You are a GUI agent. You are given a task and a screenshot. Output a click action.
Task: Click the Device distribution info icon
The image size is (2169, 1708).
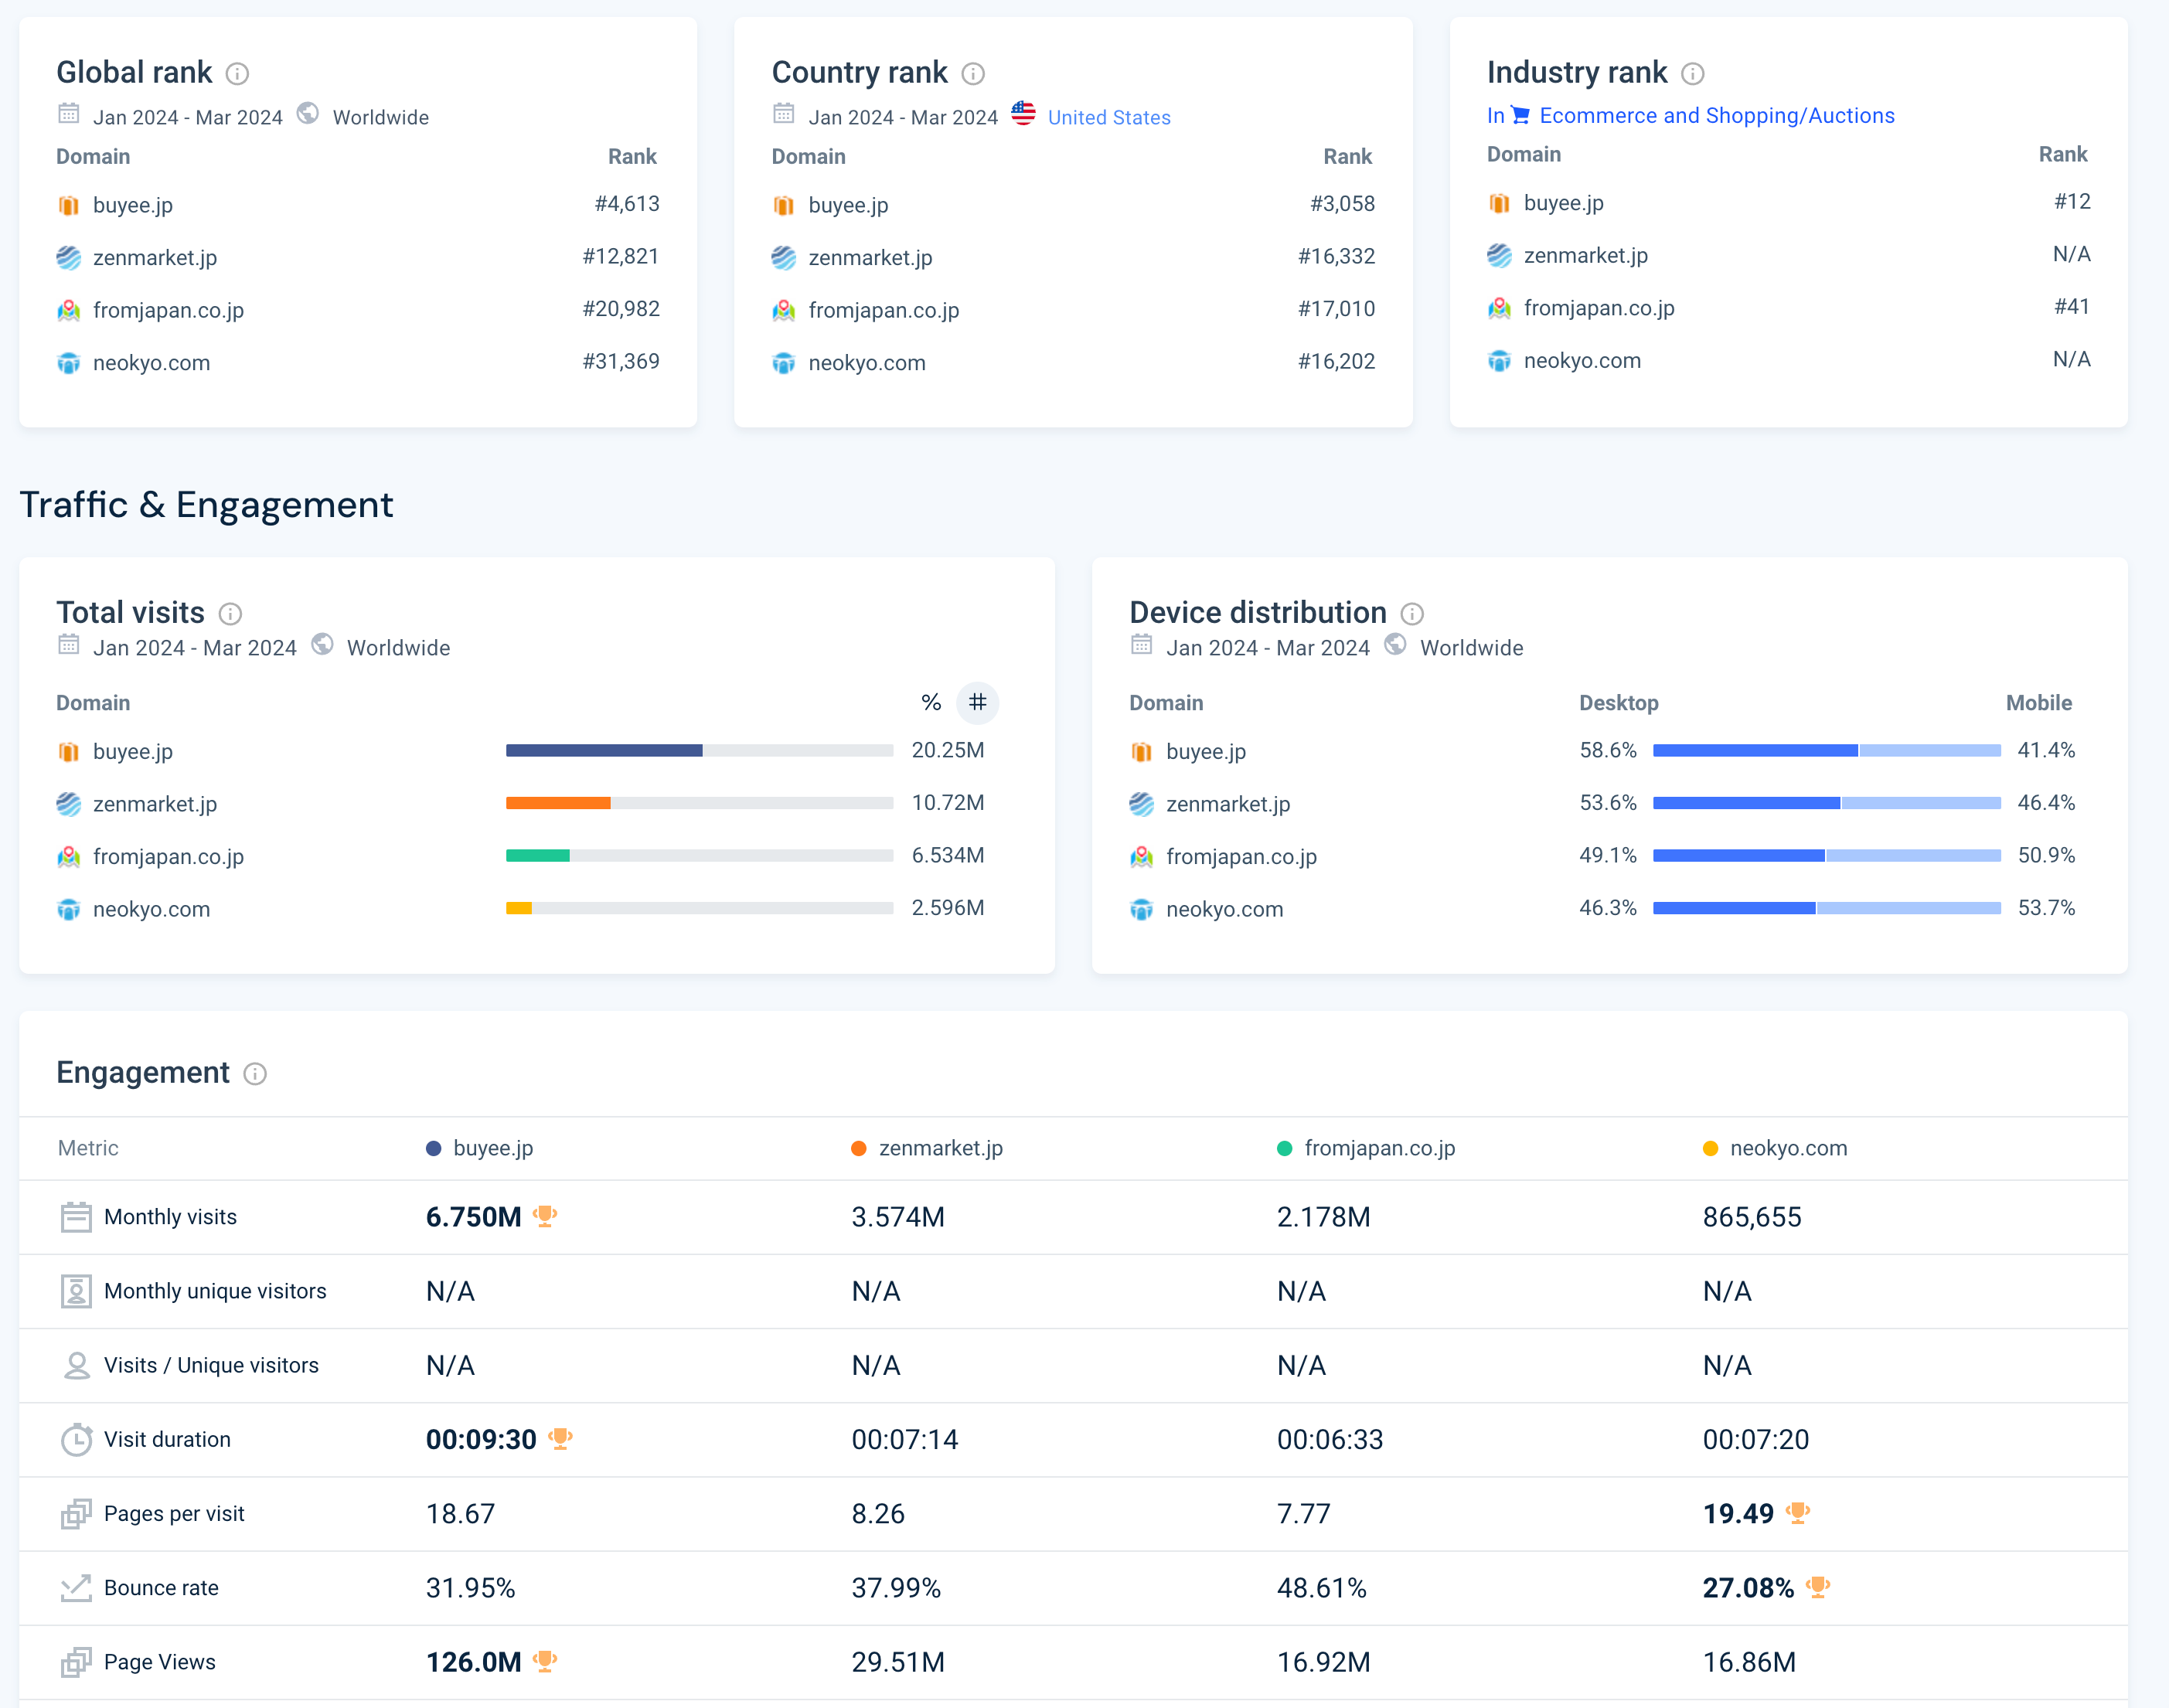[1411, 614]
